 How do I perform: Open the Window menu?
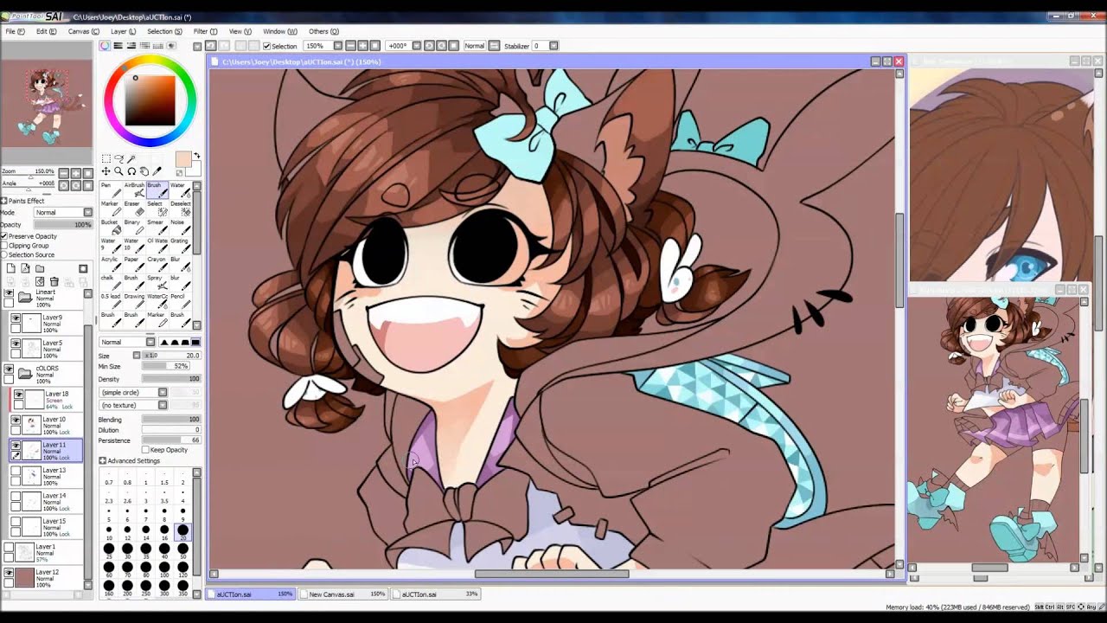pyautogui.click(x=279, y=31)
